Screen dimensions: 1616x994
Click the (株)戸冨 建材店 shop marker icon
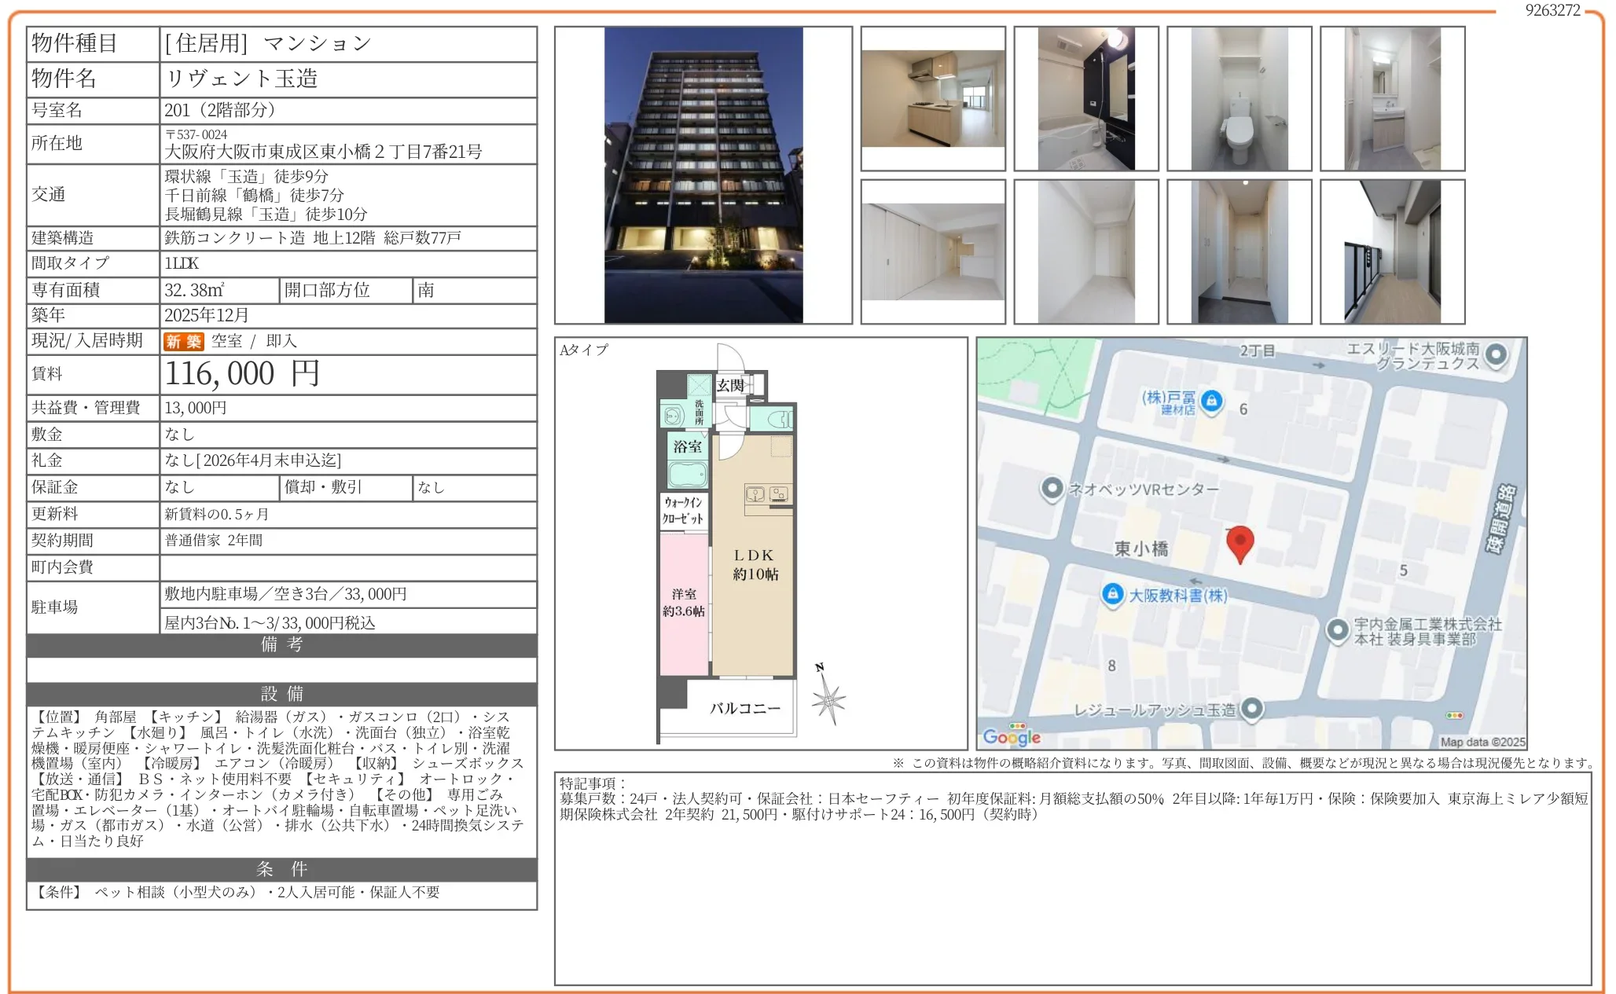point(1211,400)
